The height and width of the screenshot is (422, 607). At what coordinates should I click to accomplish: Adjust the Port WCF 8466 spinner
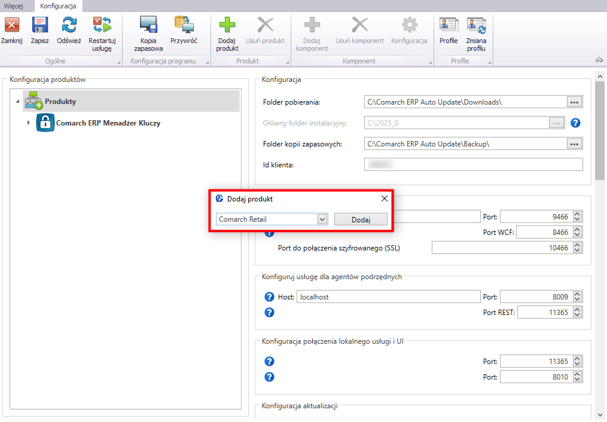[577, 232]
